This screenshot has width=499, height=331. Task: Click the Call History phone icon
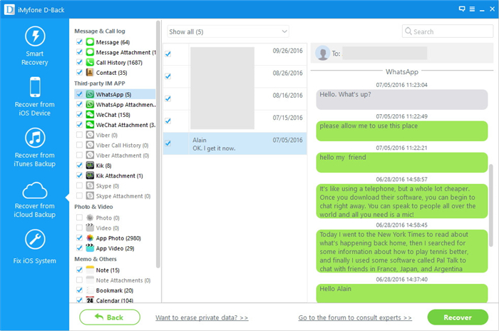[90, 63]
